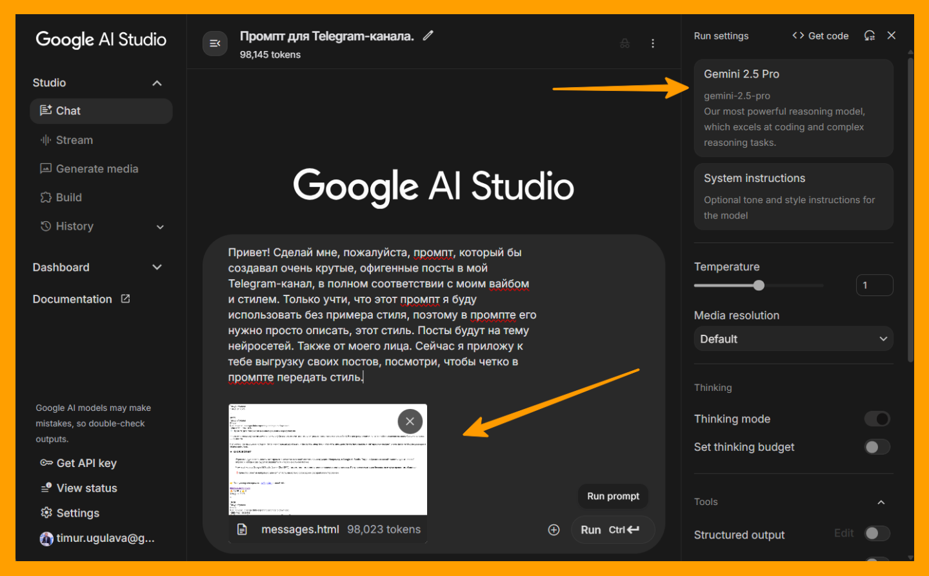Select Stream in the Studio menu
This screenshot has height=576, width=929.
pyautogui.click(x=74, y=140)
